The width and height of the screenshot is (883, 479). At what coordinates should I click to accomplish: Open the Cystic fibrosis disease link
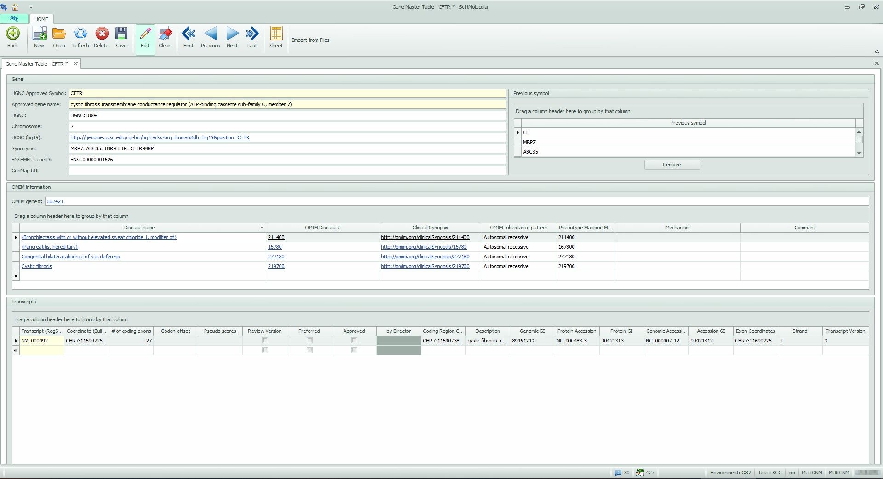coord(37,266)
